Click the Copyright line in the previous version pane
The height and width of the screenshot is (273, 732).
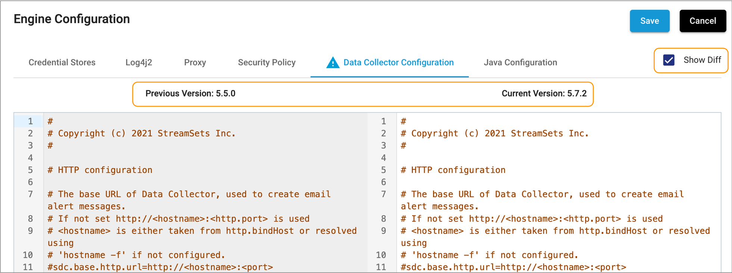coord(141,133)
